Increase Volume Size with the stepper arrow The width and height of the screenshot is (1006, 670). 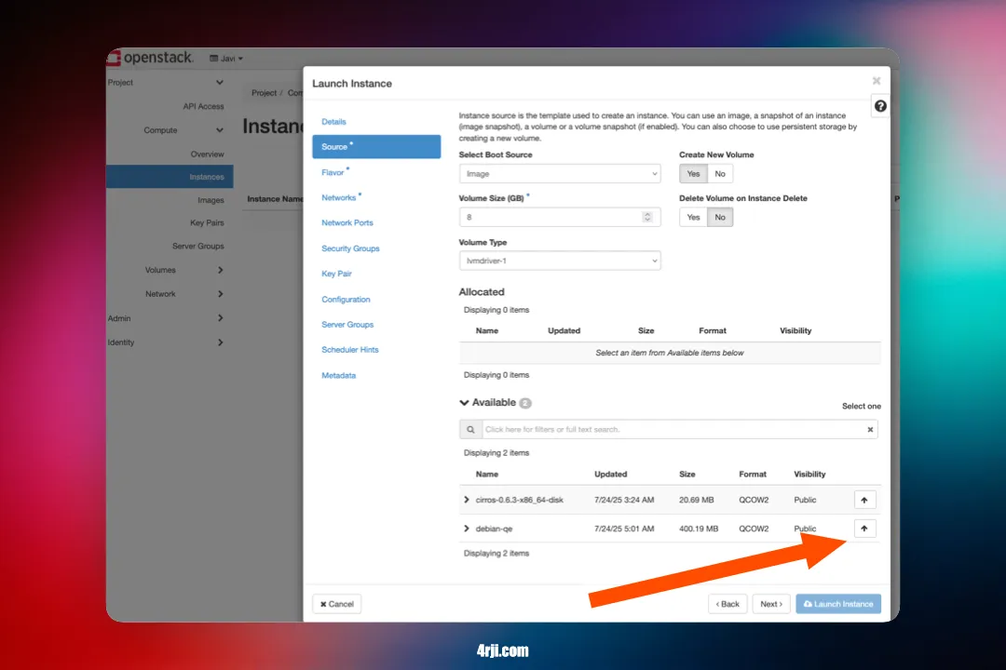(648, 212)
